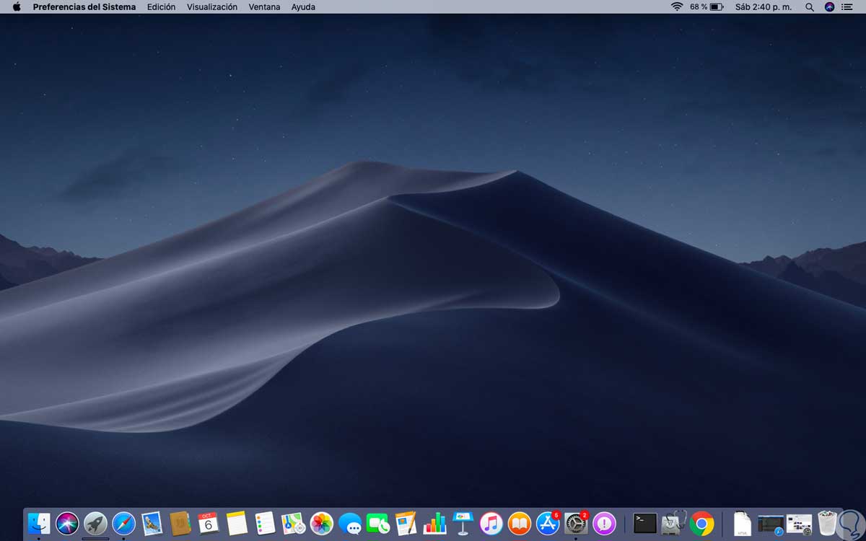The image size is (866, 541).
Task: Open Photos colorful flower icon in Dock
Action: (321, 524)
